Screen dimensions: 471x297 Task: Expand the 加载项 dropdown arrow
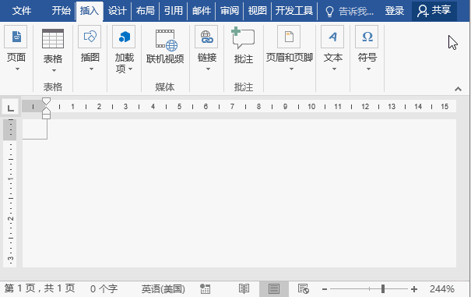pos(130,69)
